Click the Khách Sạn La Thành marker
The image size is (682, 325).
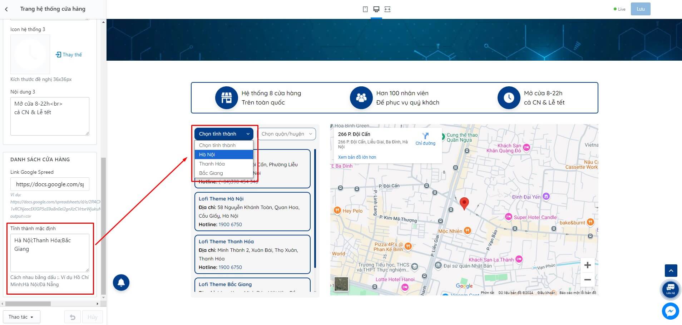(519, 259)
